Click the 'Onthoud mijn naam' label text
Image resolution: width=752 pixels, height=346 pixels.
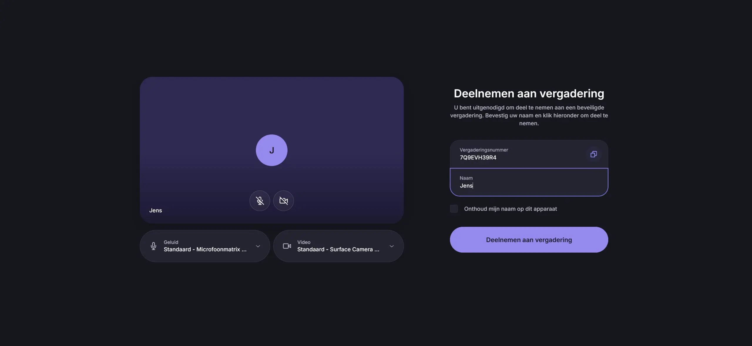click(511, 209)
